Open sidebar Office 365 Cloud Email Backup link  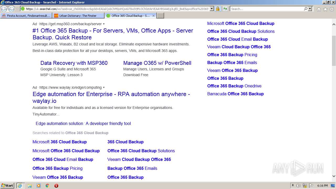coord(238,39)
